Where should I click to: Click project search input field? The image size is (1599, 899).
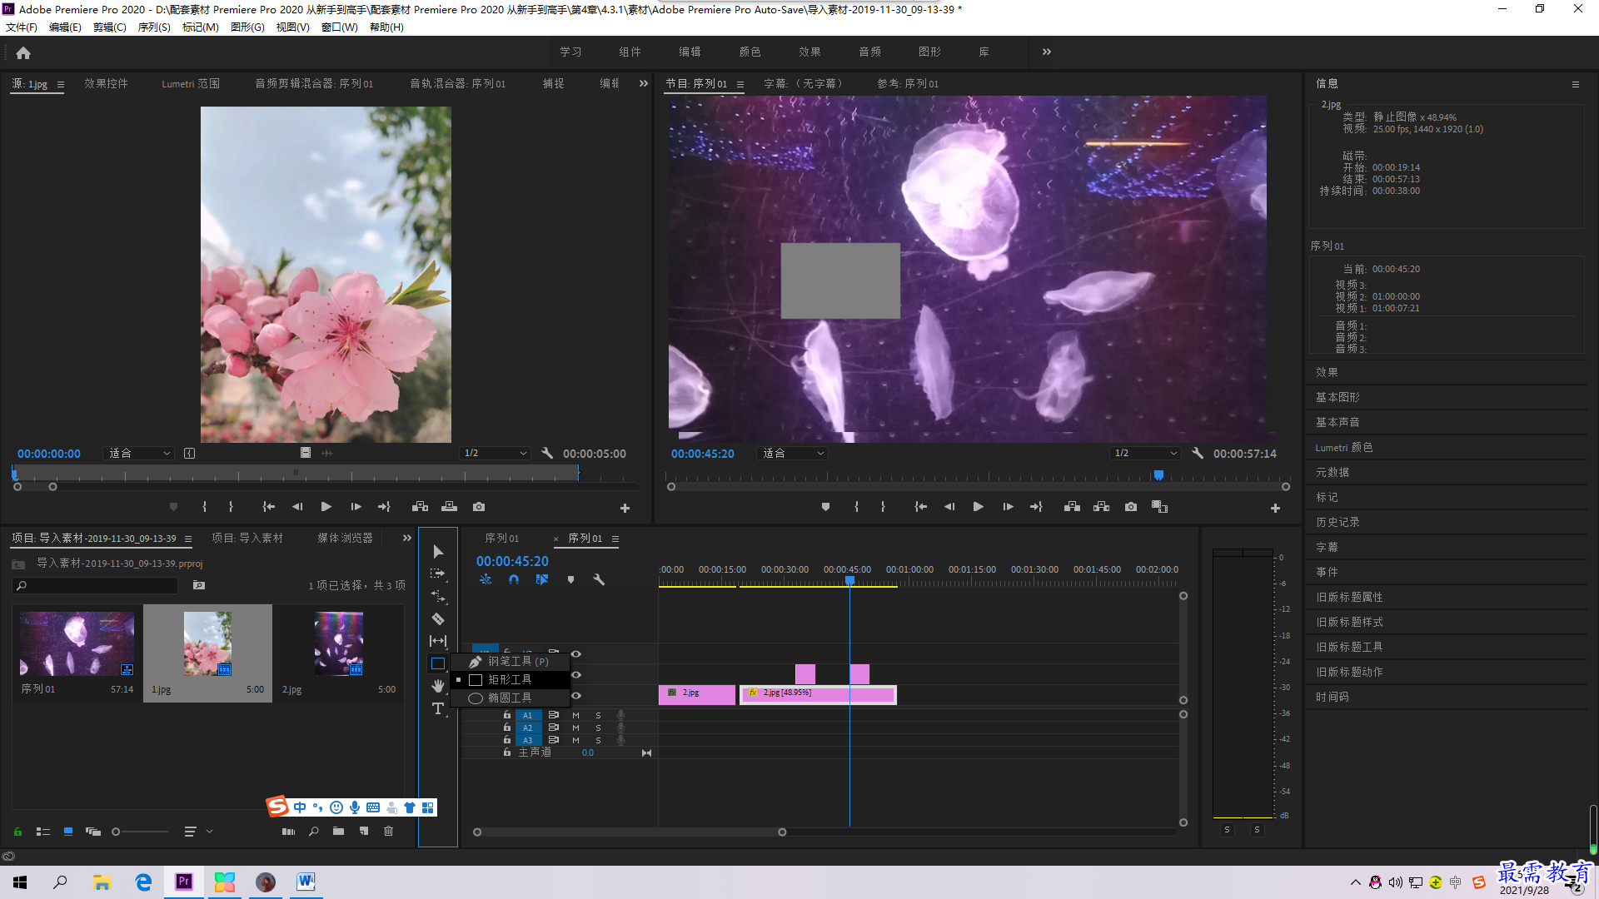[97, 586]
